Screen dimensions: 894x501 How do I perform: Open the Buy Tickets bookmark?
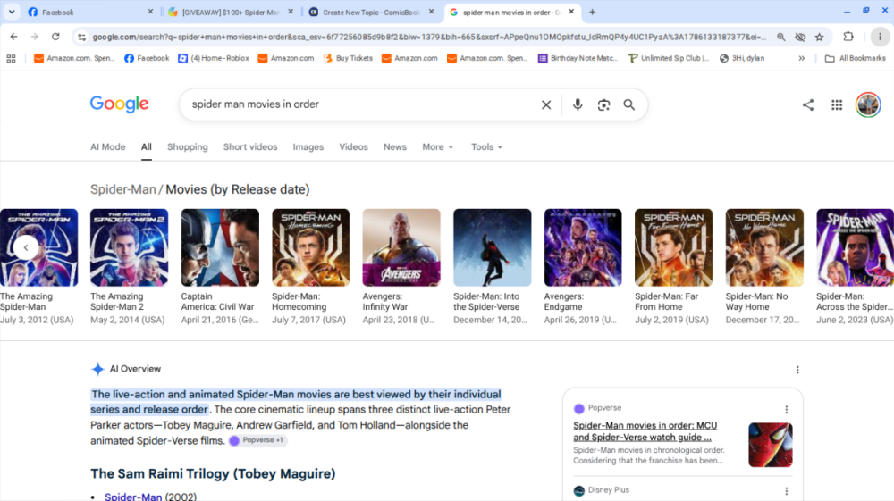(348, 58)
